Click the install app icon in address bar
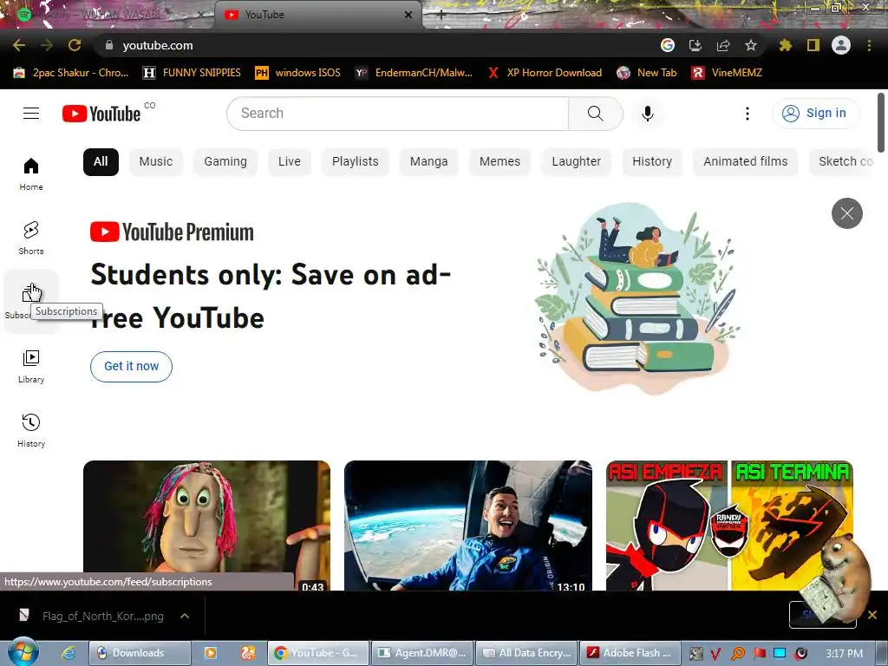Viewport: 888px width, 666px height. [695, 45]
